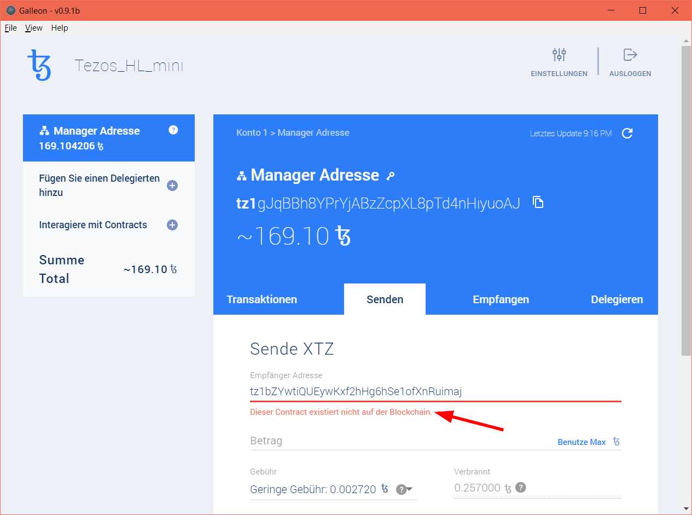Open Einstellungen settings sliders icon
The width and height of the screenshot is (692, 515).
tap(559, 55)
